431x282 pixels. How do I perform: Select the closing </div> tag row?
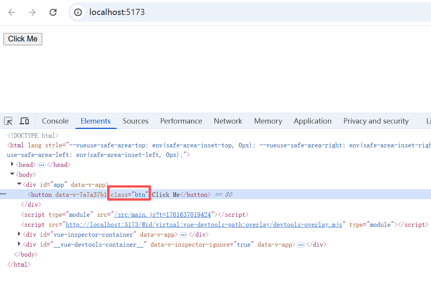[x=31, y=205]
